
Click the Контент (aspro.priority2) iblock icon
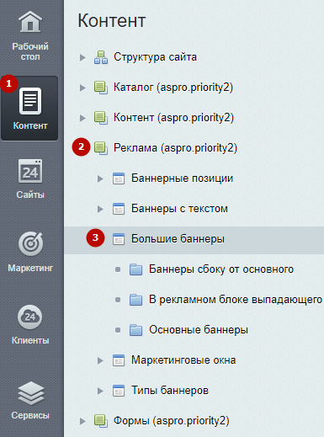(x=101, y=118)
